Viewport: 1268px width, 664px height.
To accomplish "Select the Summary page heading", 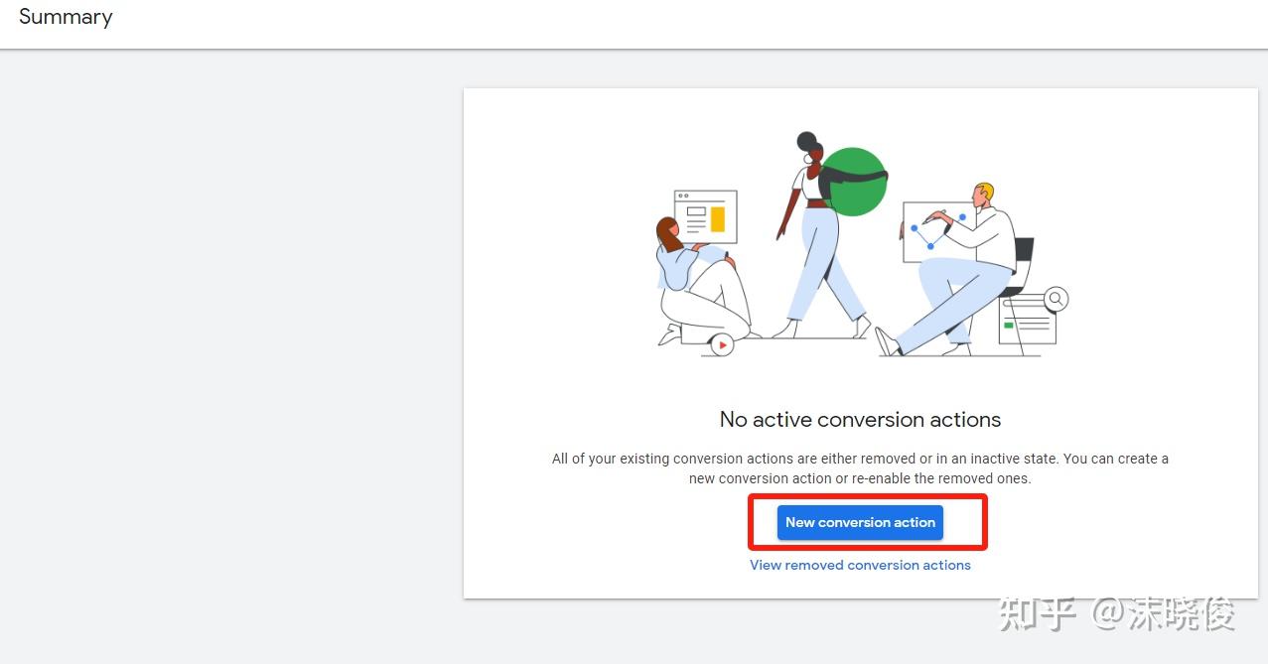I will pos(65,17).
